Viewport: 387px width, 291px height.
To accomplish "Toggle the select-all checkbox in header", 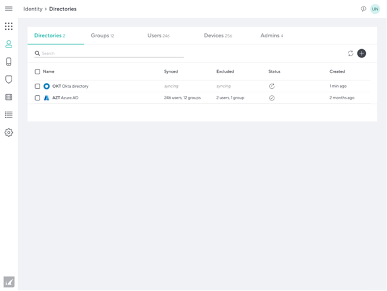I will point(38,72).
